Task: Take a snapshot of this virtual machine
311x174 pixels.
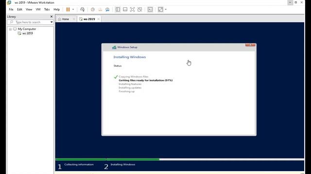Action: click(x=93, y=9)
